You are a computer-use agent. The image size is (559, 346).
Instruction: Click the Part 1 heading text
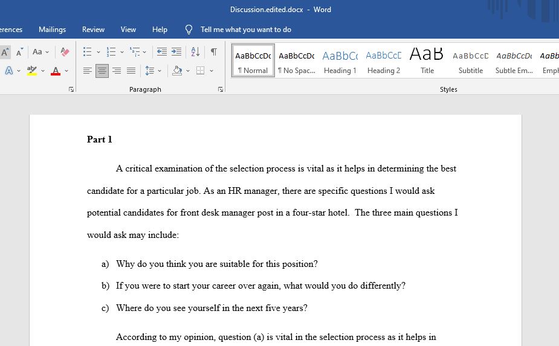point(100,139)
